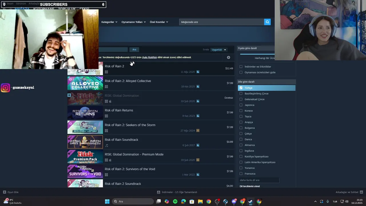This screenshot has width=366, height=206.
Task: Open Risk of Rain Soundtrack thumbnail
Action: tap(85, 142)
